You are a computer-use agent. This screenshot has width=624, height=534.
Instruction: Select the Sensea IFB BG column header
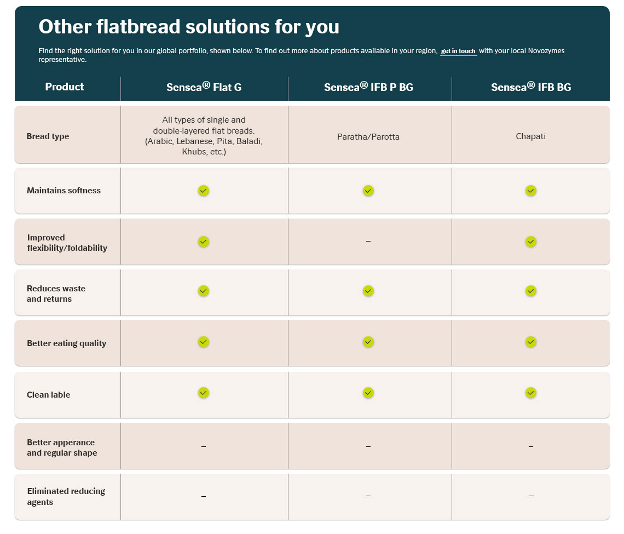point(531,87)
